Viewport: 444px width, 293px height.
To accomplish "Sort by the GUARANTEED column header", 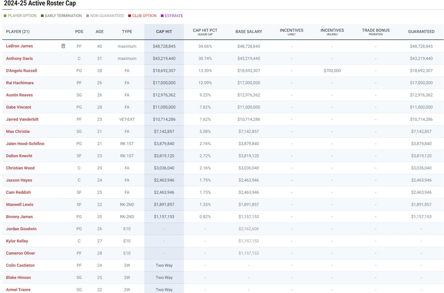I will pos(421,32).
